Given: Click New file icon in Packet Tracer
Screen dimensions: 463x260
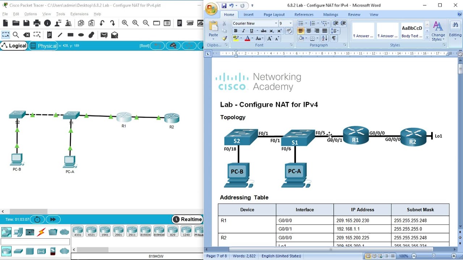Looking at the screenshot, I should click(5, 23).
